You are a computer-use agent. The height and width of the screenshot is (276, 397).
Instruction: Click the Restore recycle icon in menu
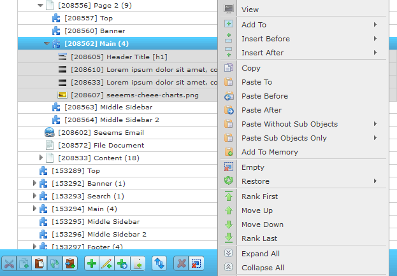click(229, 181)
